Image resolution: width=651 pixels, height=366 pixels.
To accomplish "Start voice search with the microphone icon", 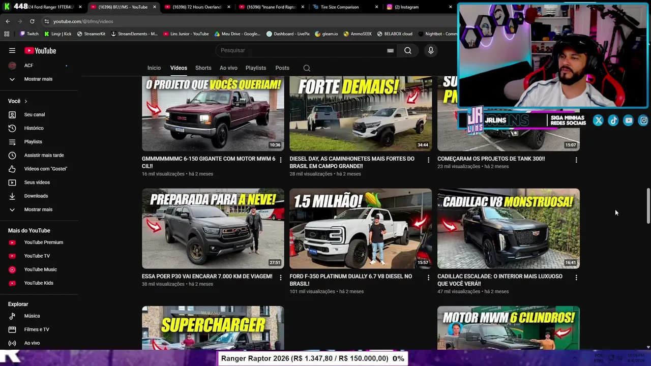I will [431, 50].
